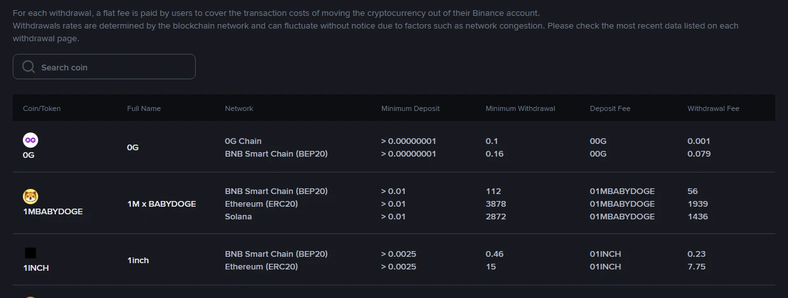Image resolution: width=788 pixels, height=298 pixels.
Task: Click the 1INCH black coin icon
Action: pos(31,253)
